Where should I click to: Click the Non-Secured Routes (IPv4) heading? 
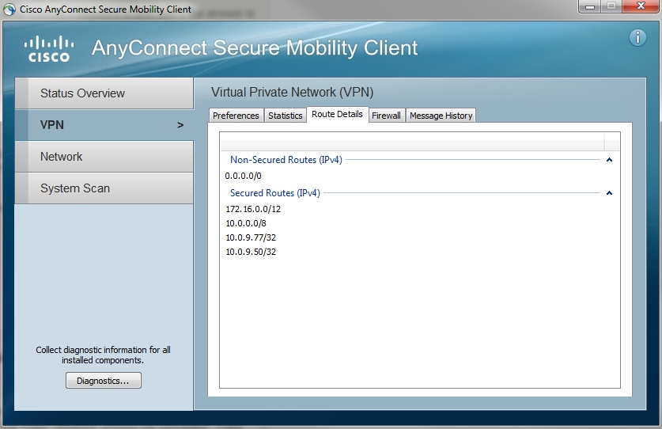tap(286, 160)
